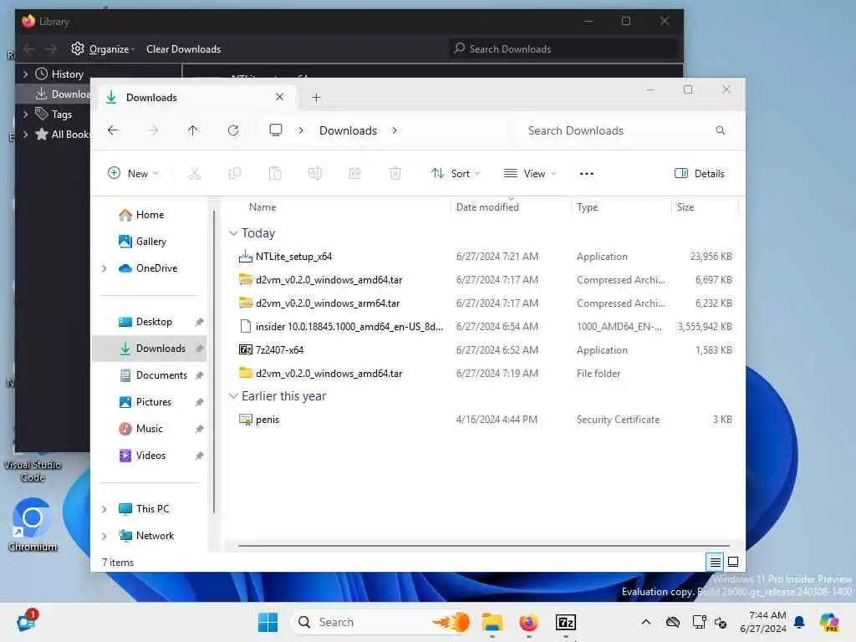Select the NTLite_setup_x64 file
Viewport: 856px width, 642px height.
[x=485, y=257]
